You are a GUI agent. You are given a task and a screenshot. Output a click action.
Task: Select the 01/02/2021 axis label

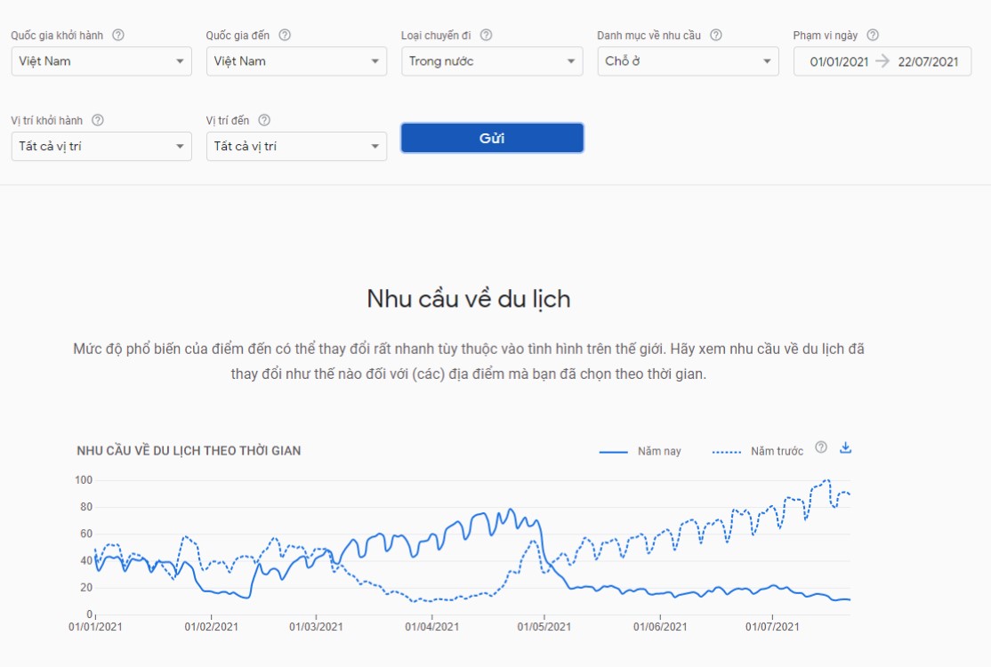click(x=211, y=627)
